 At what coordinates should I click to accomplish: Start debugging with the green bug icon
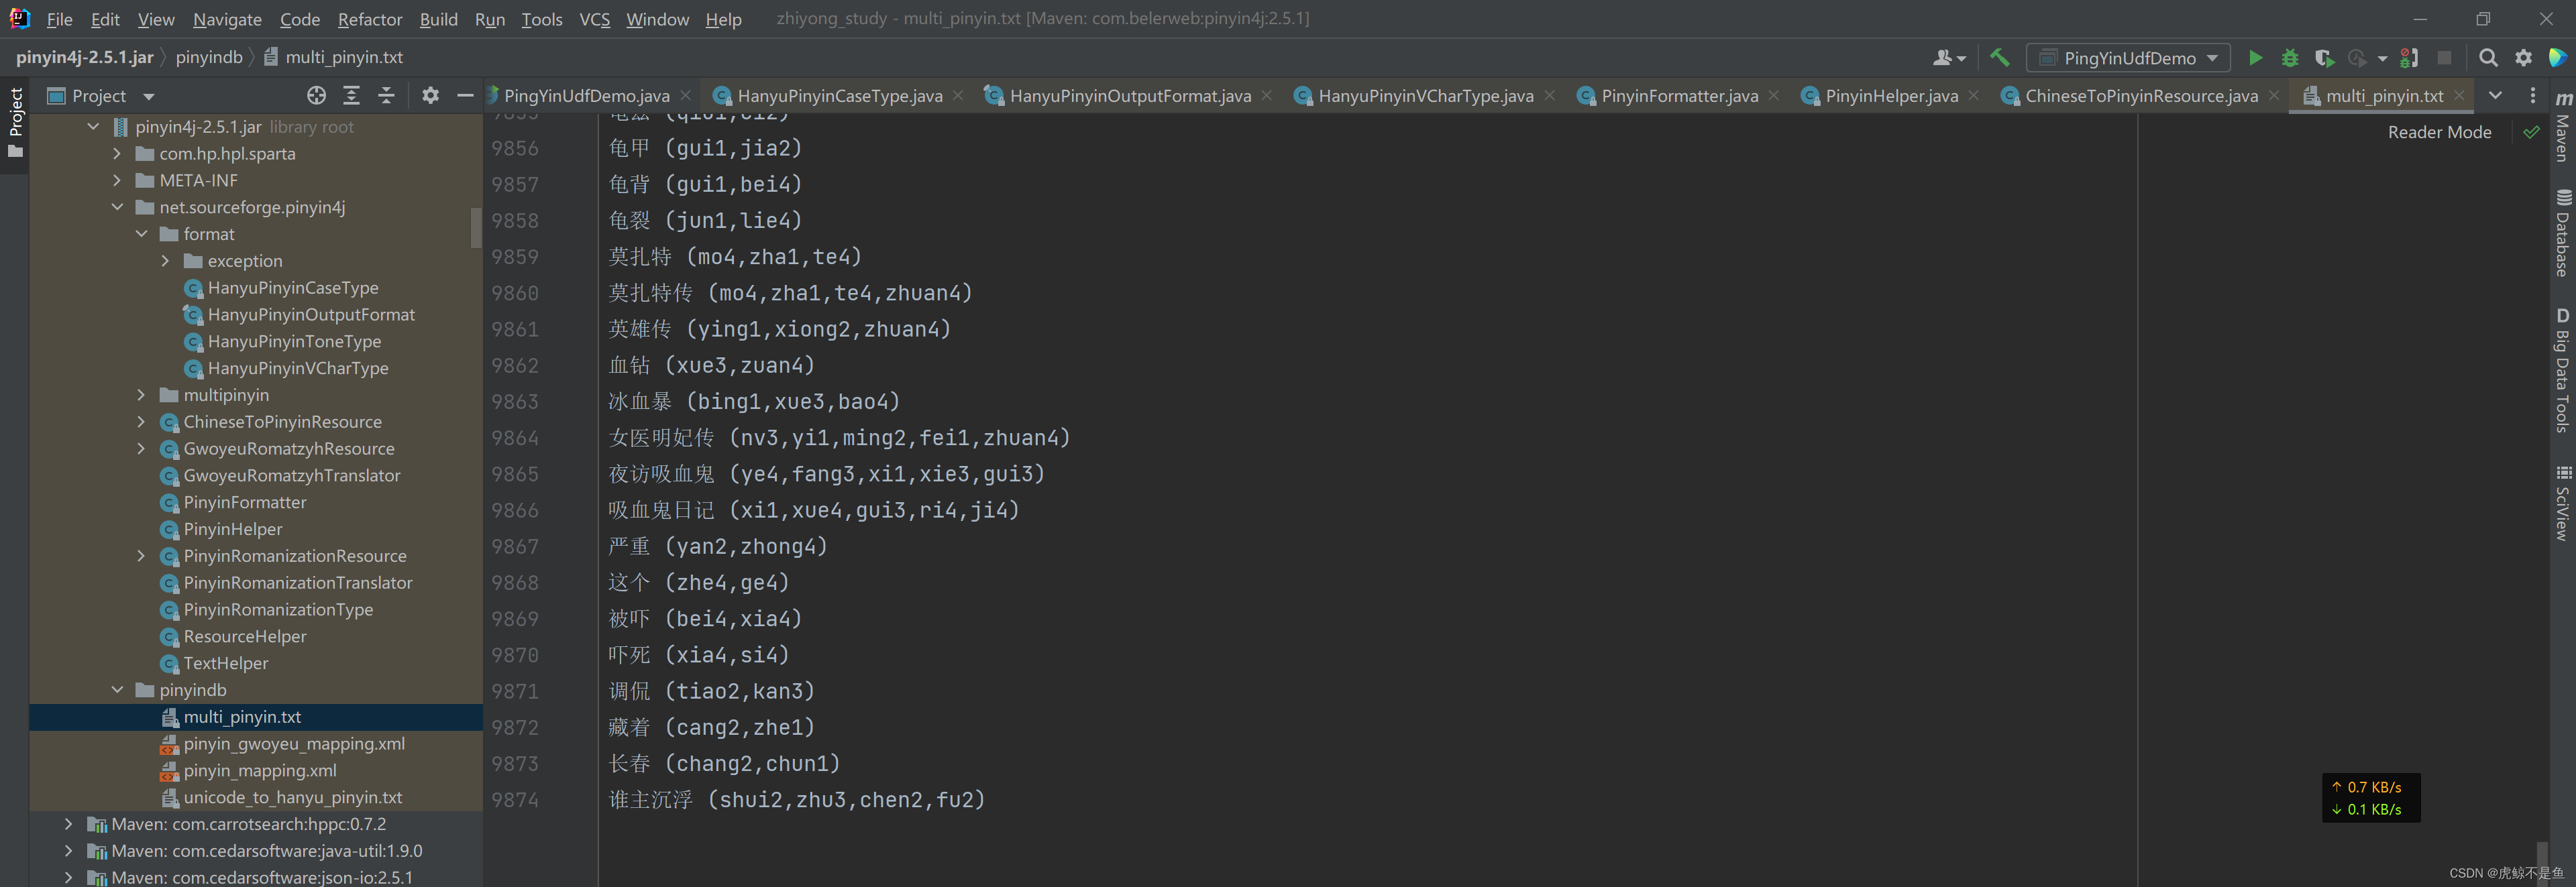point(2289,58)
